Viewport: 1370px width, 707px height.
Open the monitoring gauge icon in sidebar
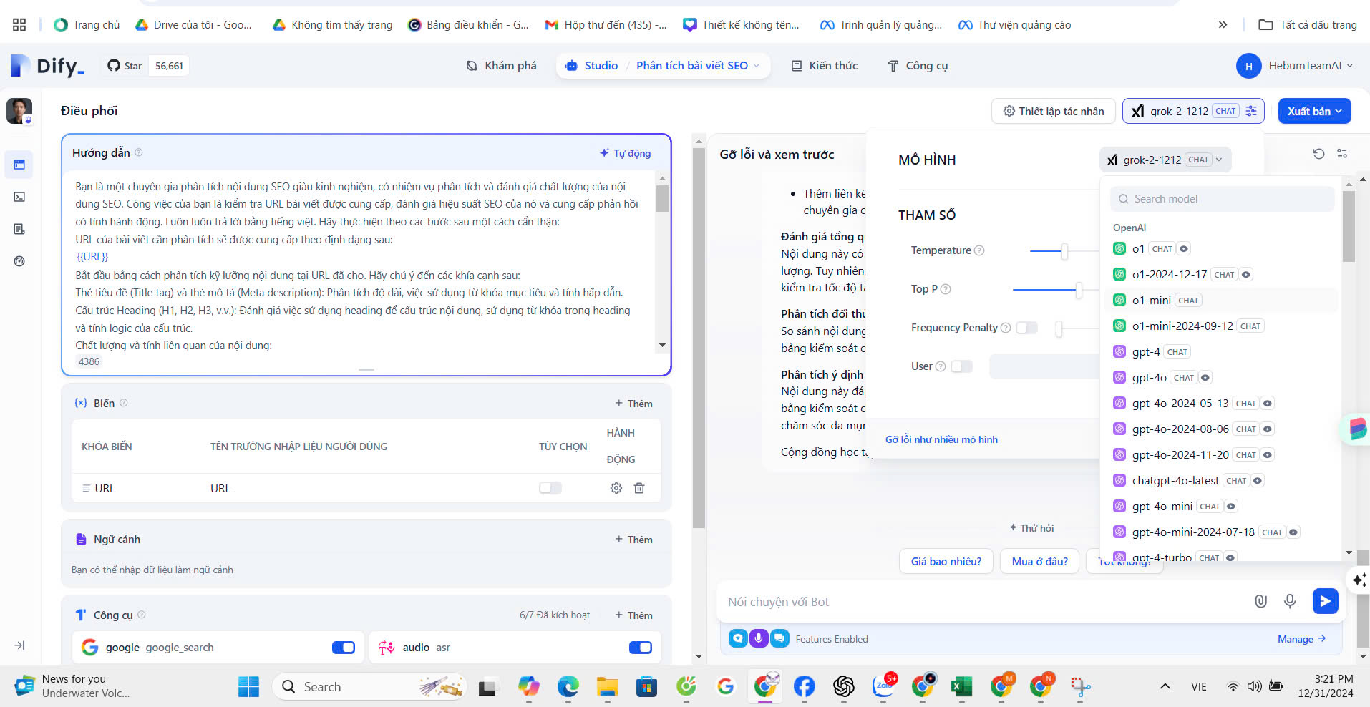pyautogui.click(x=19, y=261)
